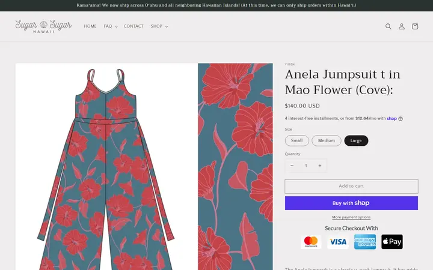Select the Small size option
This screenshot has width=433, height=270.
point(297,140)
